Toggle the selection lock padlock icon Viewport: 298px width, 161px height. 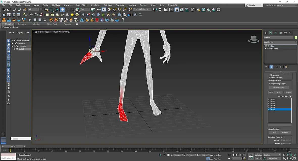point(164,155)
